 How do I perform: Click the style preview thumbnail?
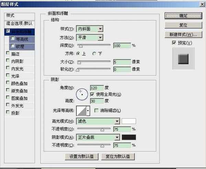coord(183,59)
